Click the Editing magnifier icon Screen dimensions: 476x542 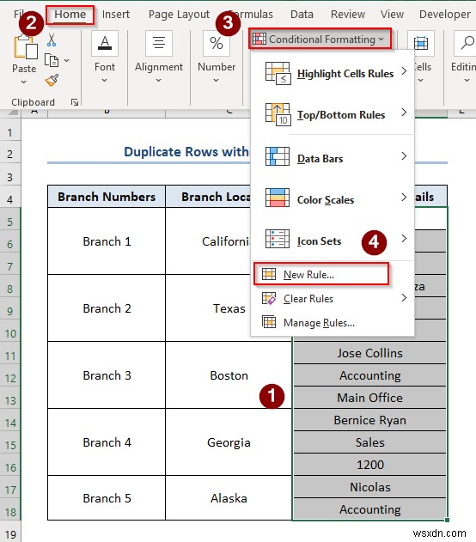(467, 43)
